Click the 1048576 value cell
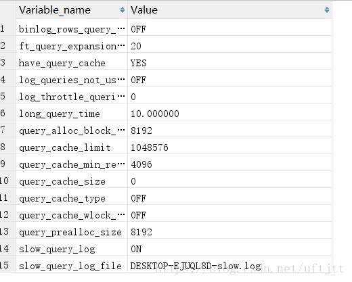 (x=229, y=147)
